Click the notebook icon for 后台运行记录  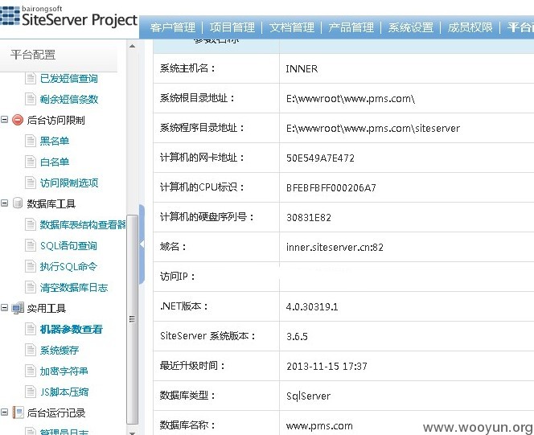(x=18, y=412)
